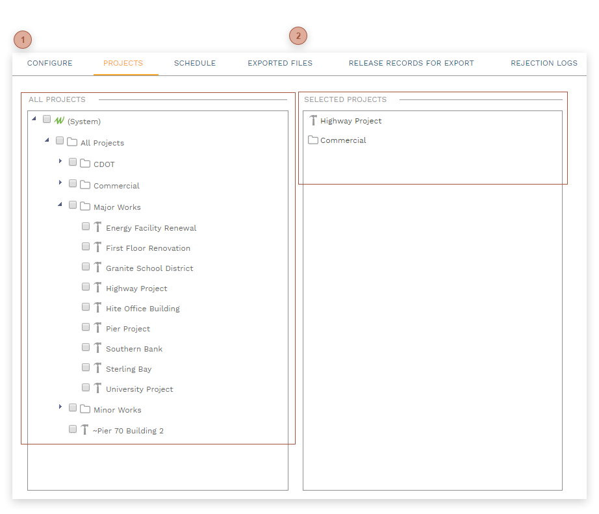Click the project icon beside ~Pier 70 Building 2

pyautogui.click(x=84, y=430)
